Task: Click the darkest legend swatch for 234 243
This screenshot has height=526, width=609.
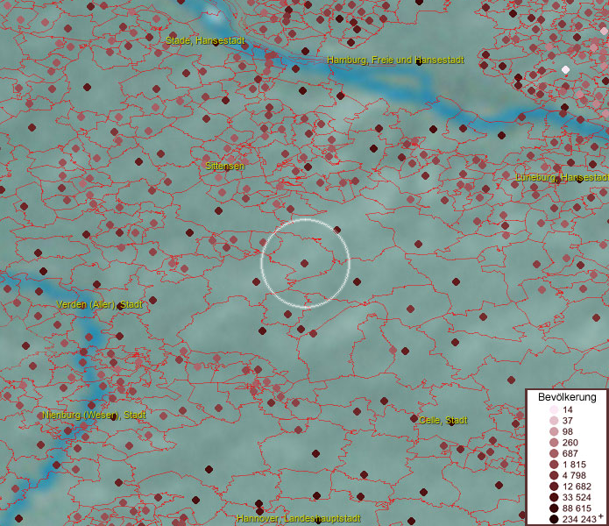Action: pyautogui.click(x=554, y=519)
